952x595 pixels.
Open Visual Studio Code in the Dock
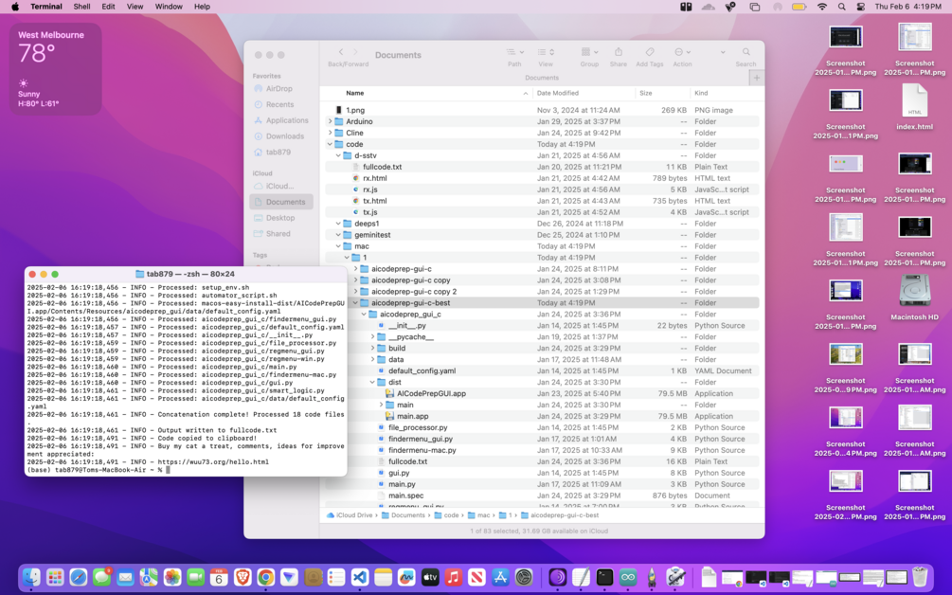359,577
